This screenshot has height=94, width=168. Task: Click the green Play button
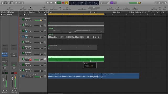59,3
